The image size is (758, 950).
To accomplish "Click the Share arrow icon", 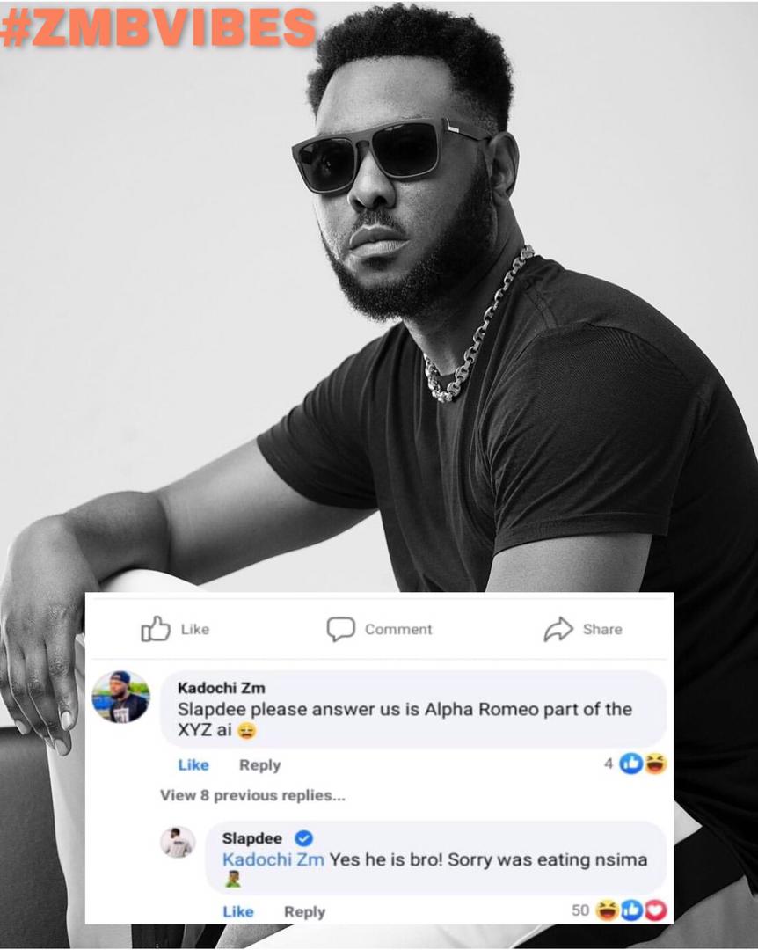I will pyautogui.click(x=558, y=629).
